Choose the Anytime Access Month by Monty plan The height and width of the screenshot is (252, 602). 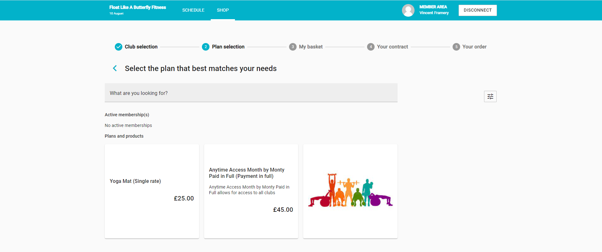(251, 191)
